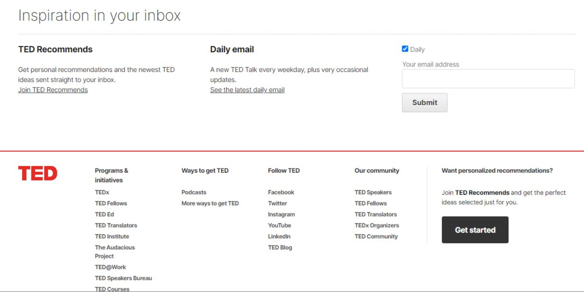Click the Daily email heading

[232, 49]
